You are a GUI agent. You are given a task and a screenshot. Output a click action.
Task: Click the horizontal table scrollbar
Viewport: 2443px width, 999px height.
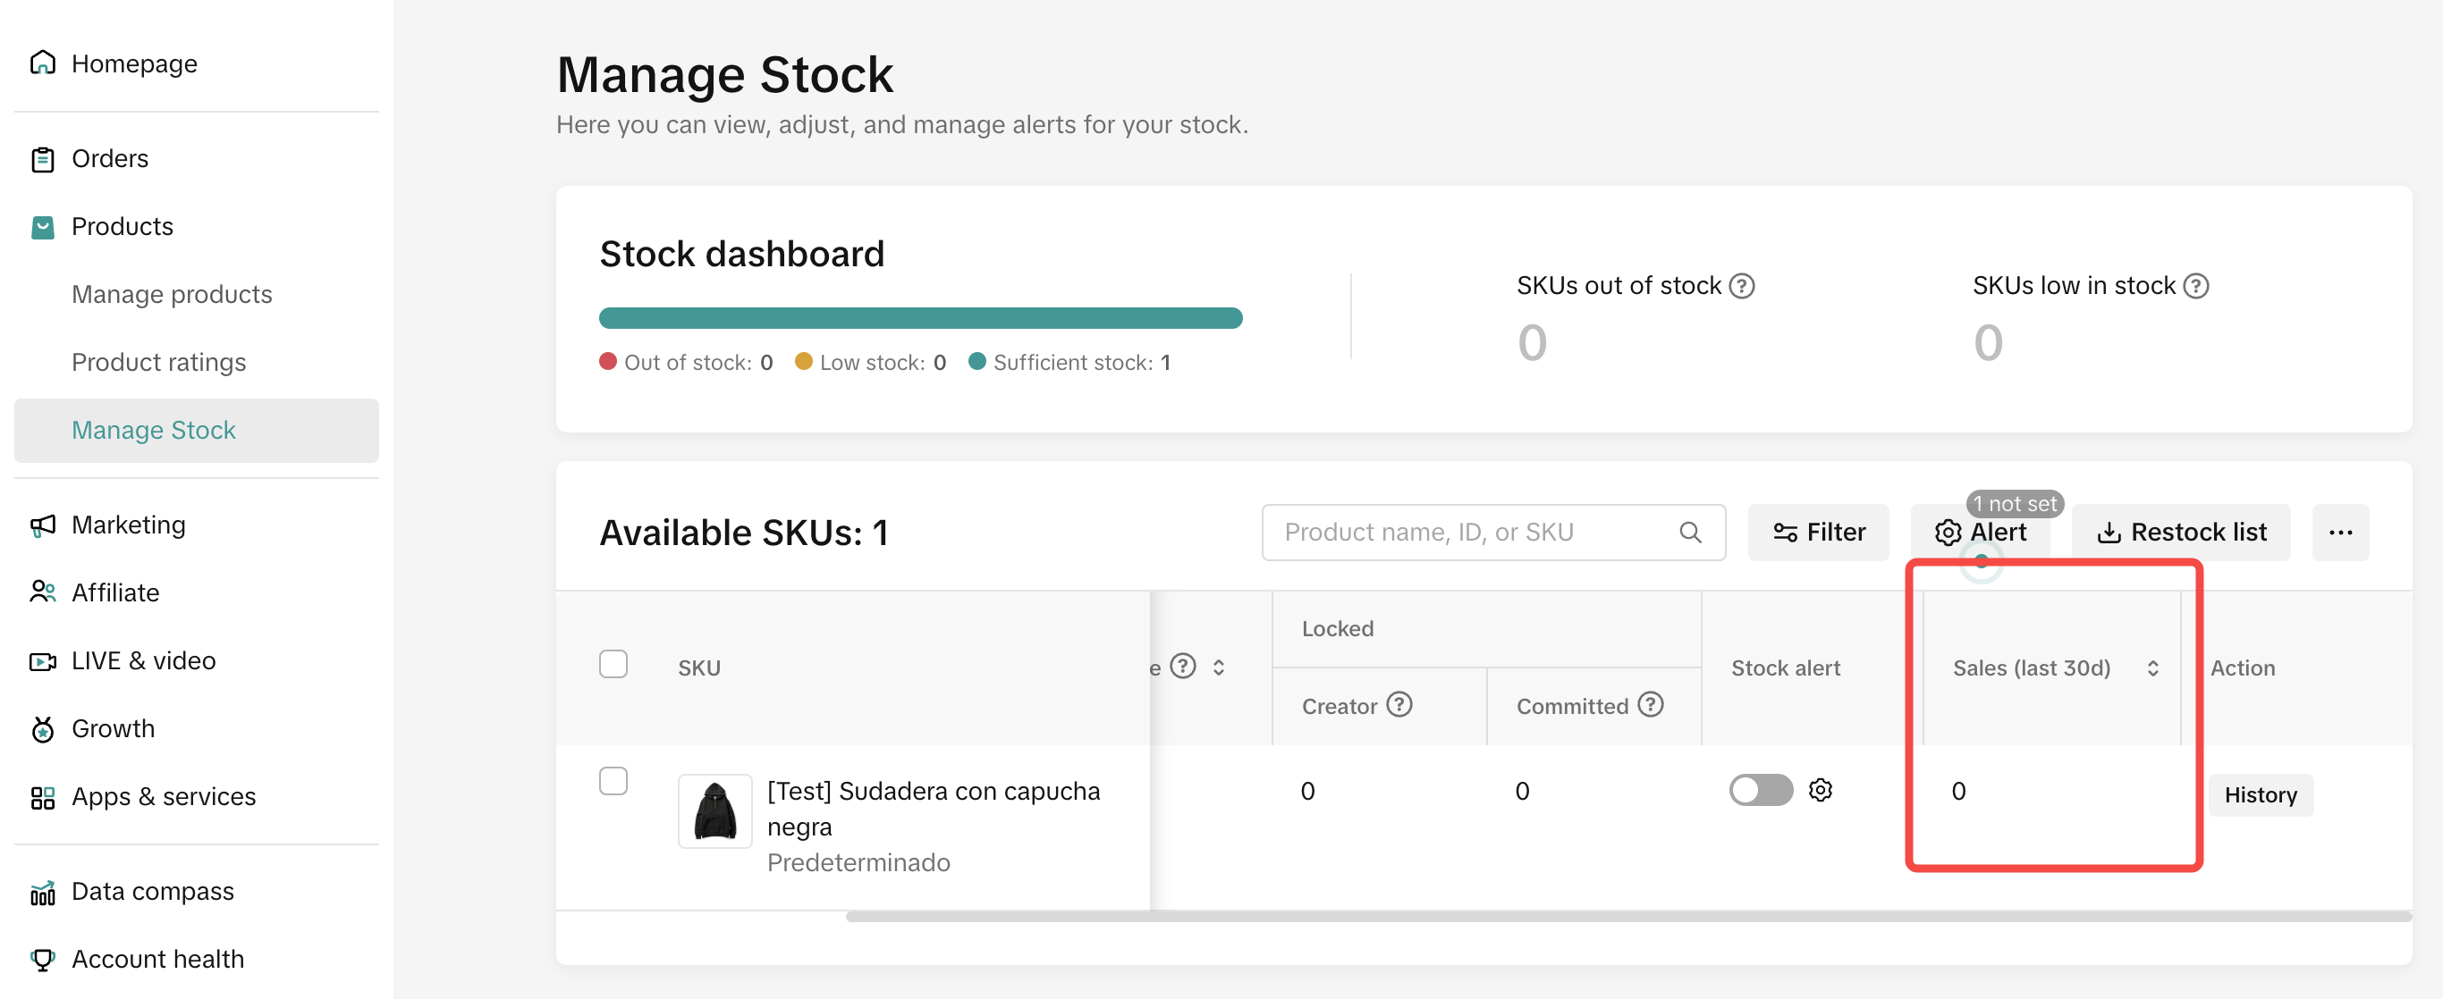pyautogui.click(x=1627, y=917)
